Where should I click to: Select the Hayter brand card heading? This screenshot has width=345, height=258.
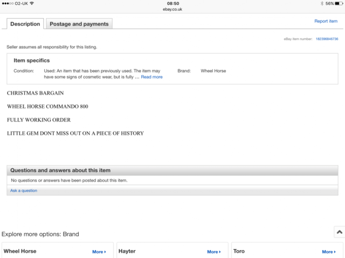(x=127, y=251)
